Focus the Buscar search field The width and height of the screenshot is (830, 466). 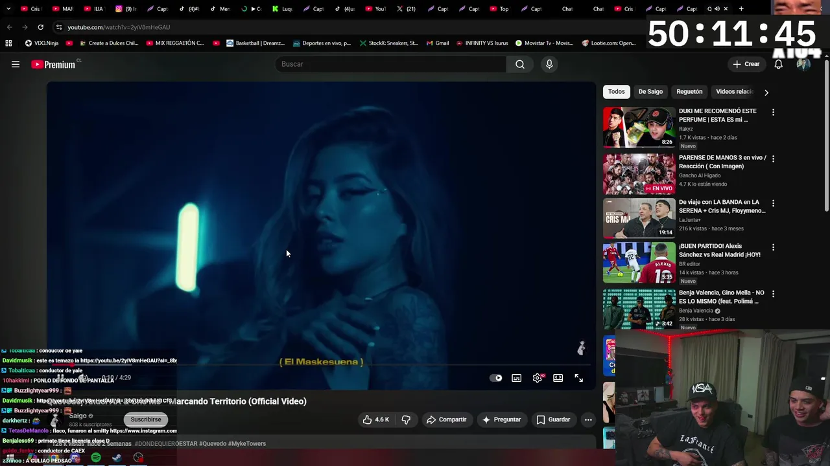click(x=391, y=64)
